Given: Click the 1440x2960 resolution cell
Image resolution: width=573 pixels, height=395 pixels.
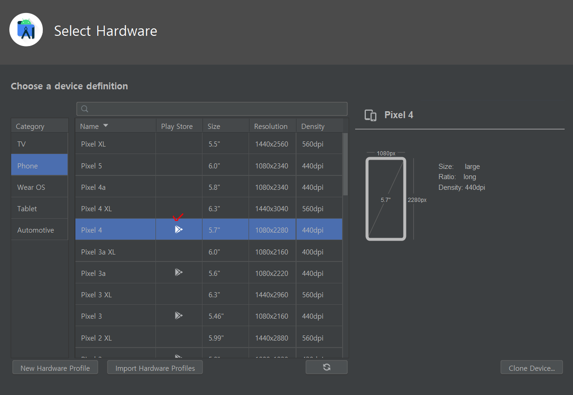Looking at the screenshot, I should point(272,295).
